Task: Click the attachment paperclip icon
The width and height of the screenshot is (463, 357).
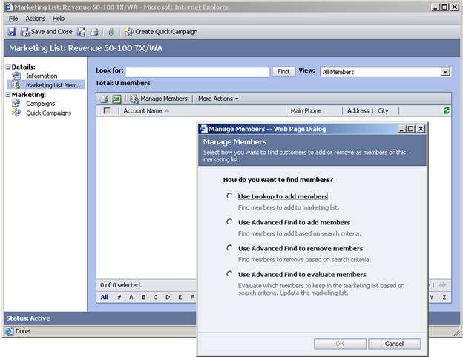Action: (x=111, y=32)
